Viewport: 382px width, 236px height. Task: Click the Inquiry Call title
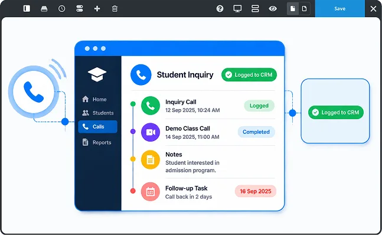[x=181, y=102]
